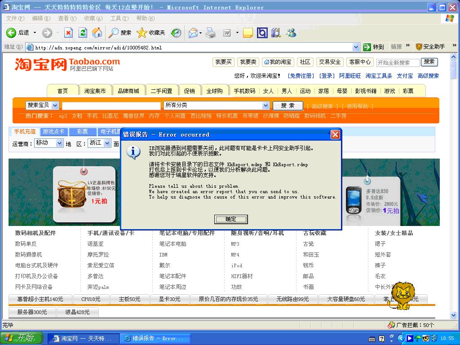Click the Research books icon
460x345 pixels.
pyautogui.click(x=276, y=32)
